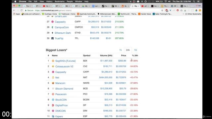Open the People menu

click(70, 1)
